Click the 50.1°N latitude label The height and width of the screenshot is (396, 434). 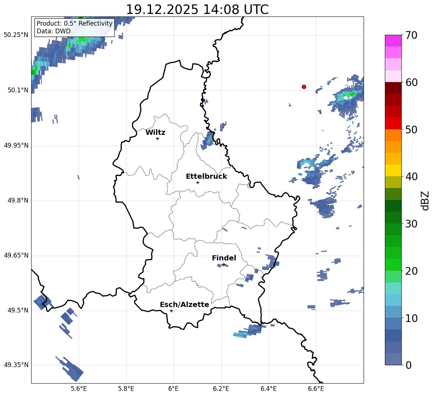[x=18, y=90]
